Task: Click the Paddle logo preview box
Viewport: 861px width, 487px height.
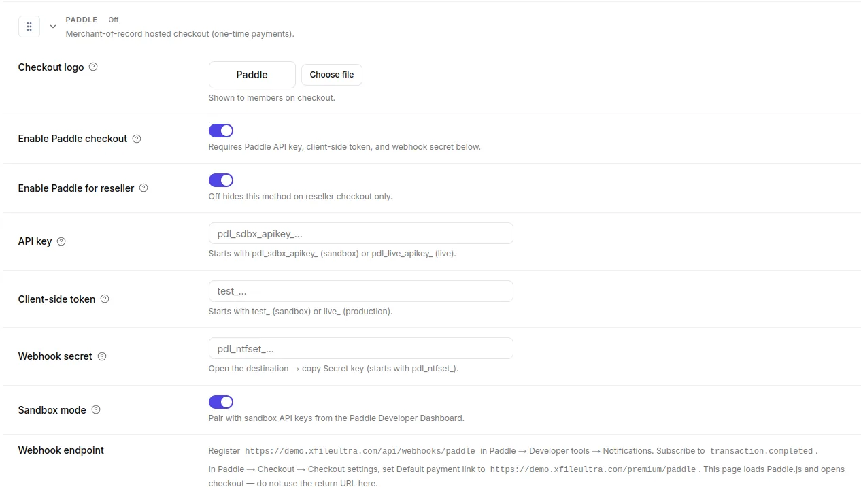Action: [x=252, y=75]
